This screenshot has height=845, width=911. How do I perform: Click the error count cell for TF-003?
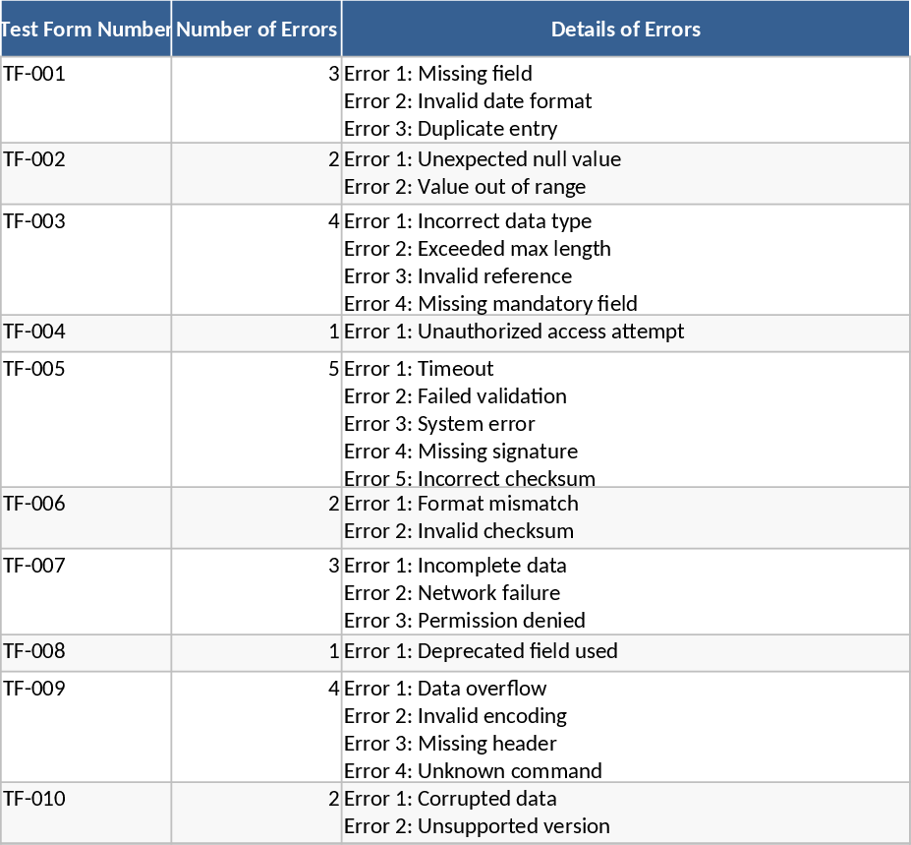click(x=256, y=260)
